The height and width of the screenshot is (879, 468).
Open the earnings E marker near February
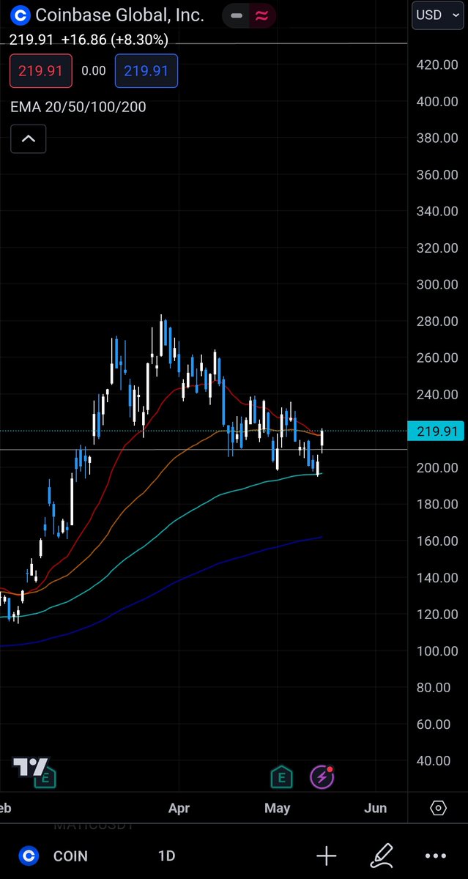(47, 777)
